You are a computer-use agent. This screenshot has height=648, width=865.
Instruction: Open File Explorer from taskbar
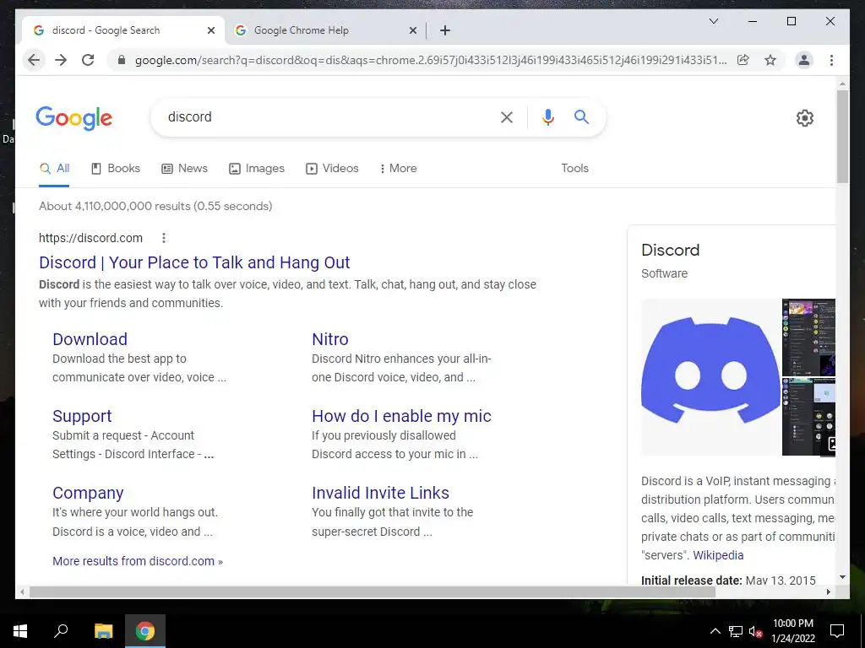[x=103, y=631]
